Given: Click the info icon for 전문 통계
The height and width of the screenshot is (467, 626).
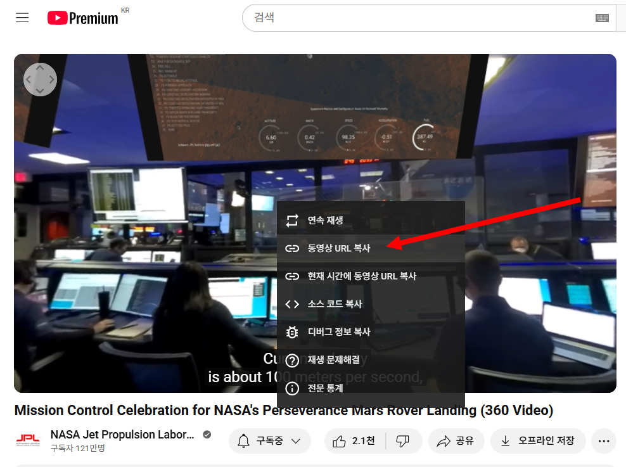Looking at the screenshot, I should pos(292,388).
